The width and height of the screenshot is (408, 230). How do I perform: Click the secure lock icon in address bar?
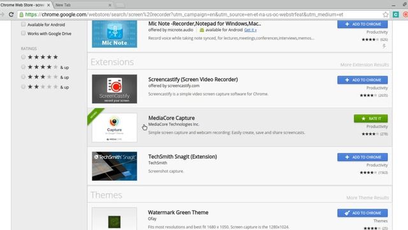coord(21,15)
